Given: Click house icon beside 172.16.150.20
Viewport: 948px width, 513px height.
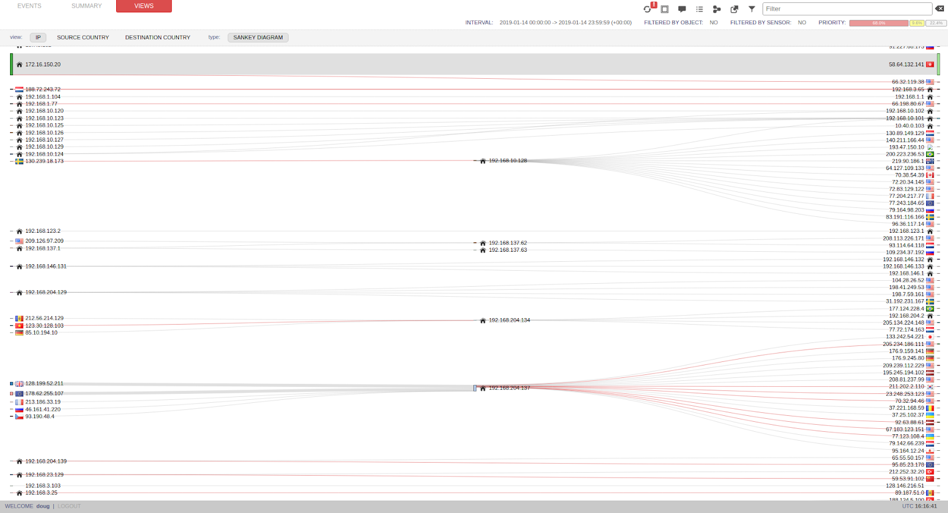Looking at the screenshot, I should 19,65.
